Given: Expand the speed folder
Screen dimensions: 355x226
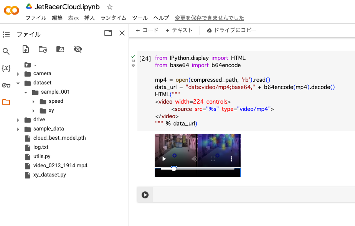Looking at the screenshot, I should click(x=33, y=102).
